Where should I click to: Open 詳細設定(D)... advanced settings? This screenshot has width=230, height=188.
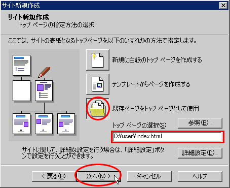pos(200,153)
